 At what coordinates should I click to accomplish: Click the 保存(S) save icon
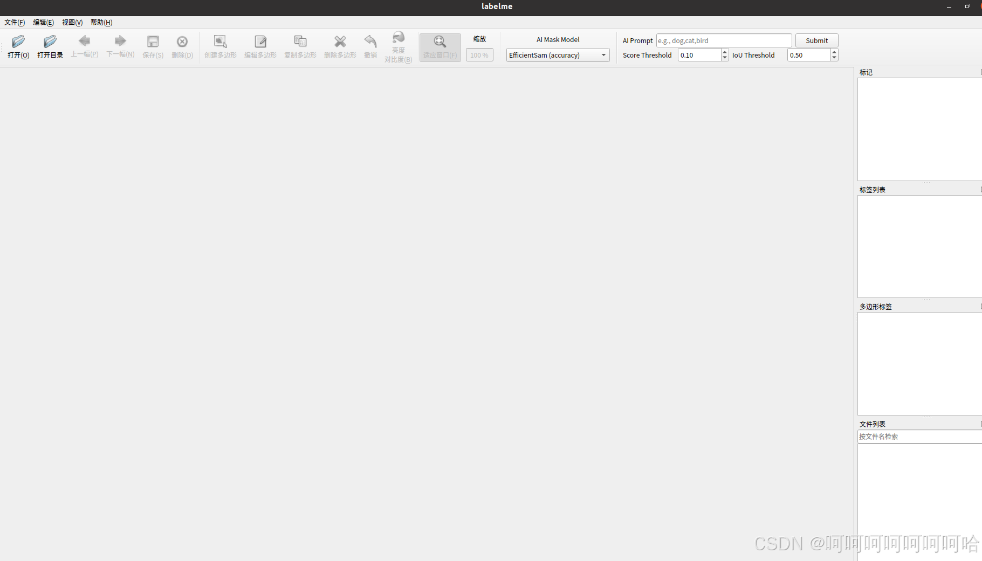(153, 41)
